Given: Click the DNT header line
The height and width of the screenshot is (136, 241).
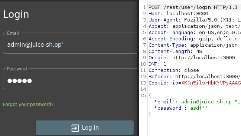Looking at the screenshot, I should (x=157, y=64).
